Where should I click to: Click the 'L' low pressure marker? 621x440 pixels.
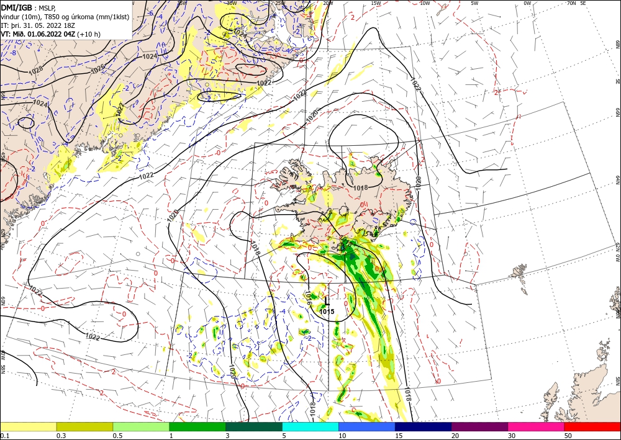[x=327, y=302]
